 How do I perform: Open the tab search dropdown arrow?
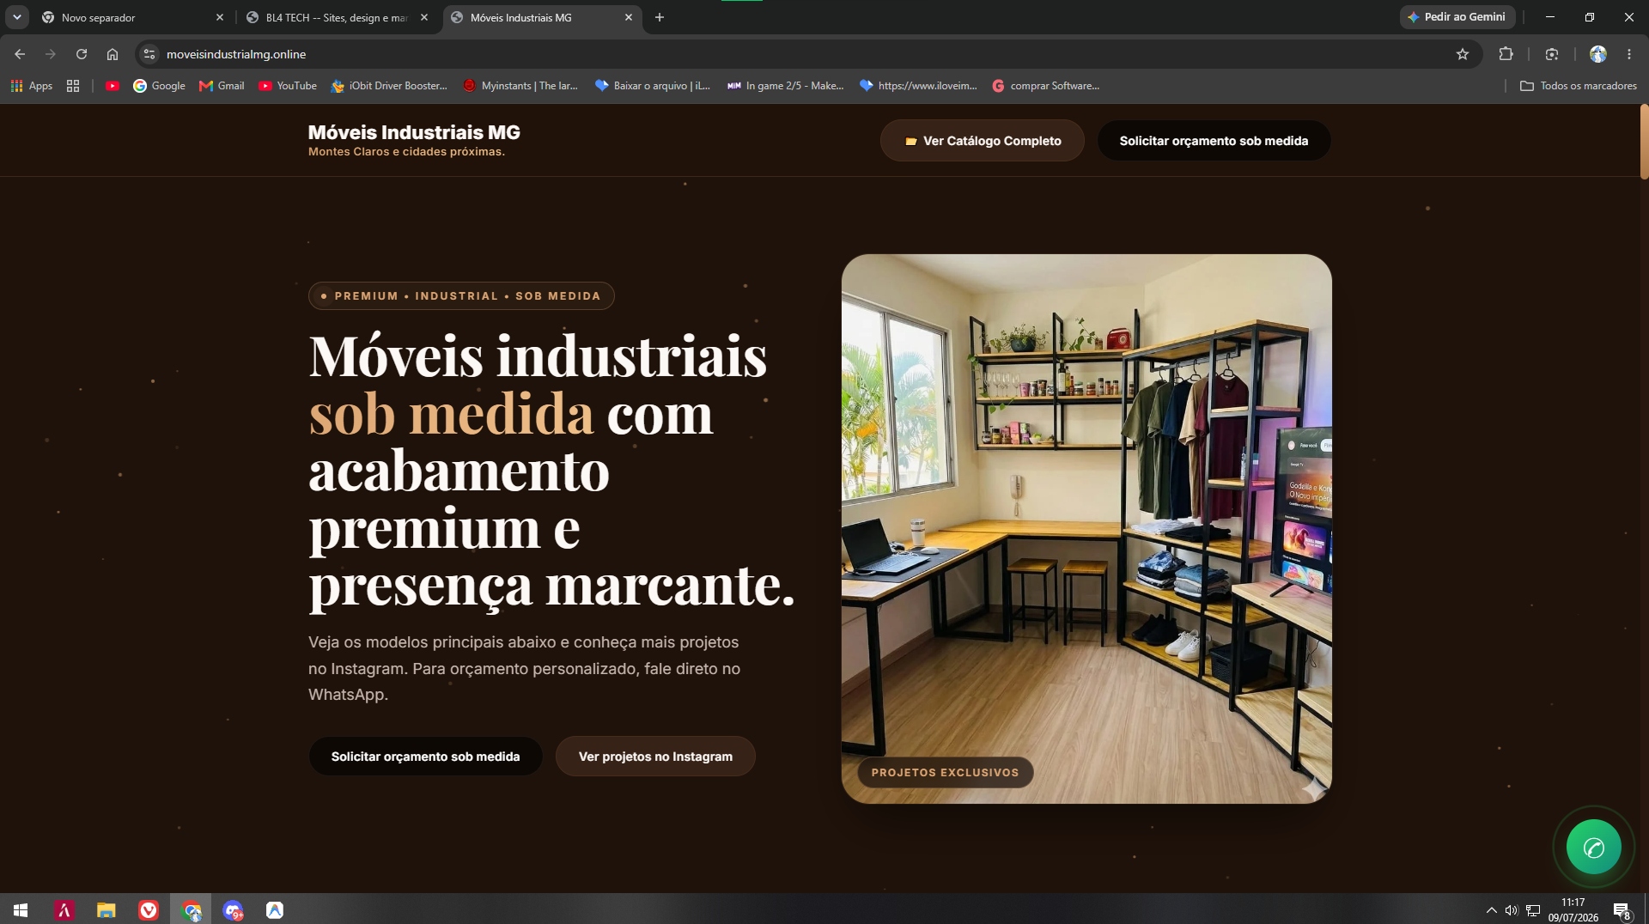click(x=16, y=17)
